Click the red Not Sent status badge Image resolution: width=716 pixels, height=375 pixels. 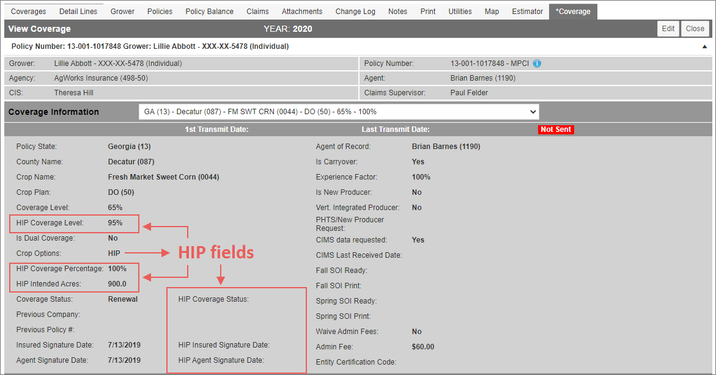tap(556, 129)
